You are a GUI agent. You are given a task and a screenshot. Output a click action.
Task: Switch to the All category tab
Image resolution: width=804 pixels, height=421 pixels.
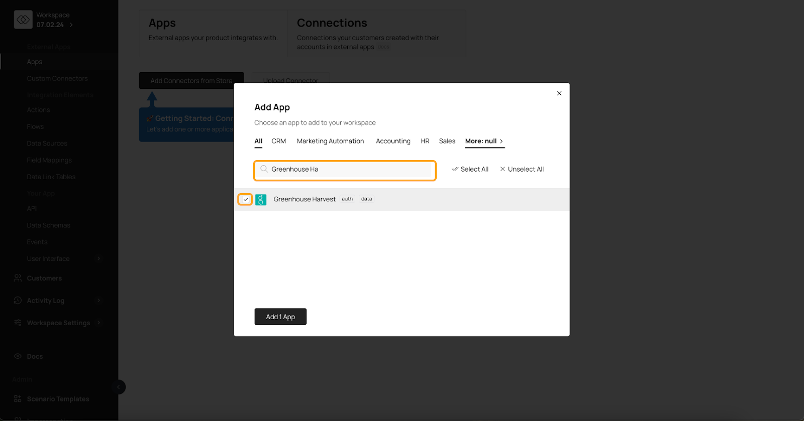coord(258,142)
